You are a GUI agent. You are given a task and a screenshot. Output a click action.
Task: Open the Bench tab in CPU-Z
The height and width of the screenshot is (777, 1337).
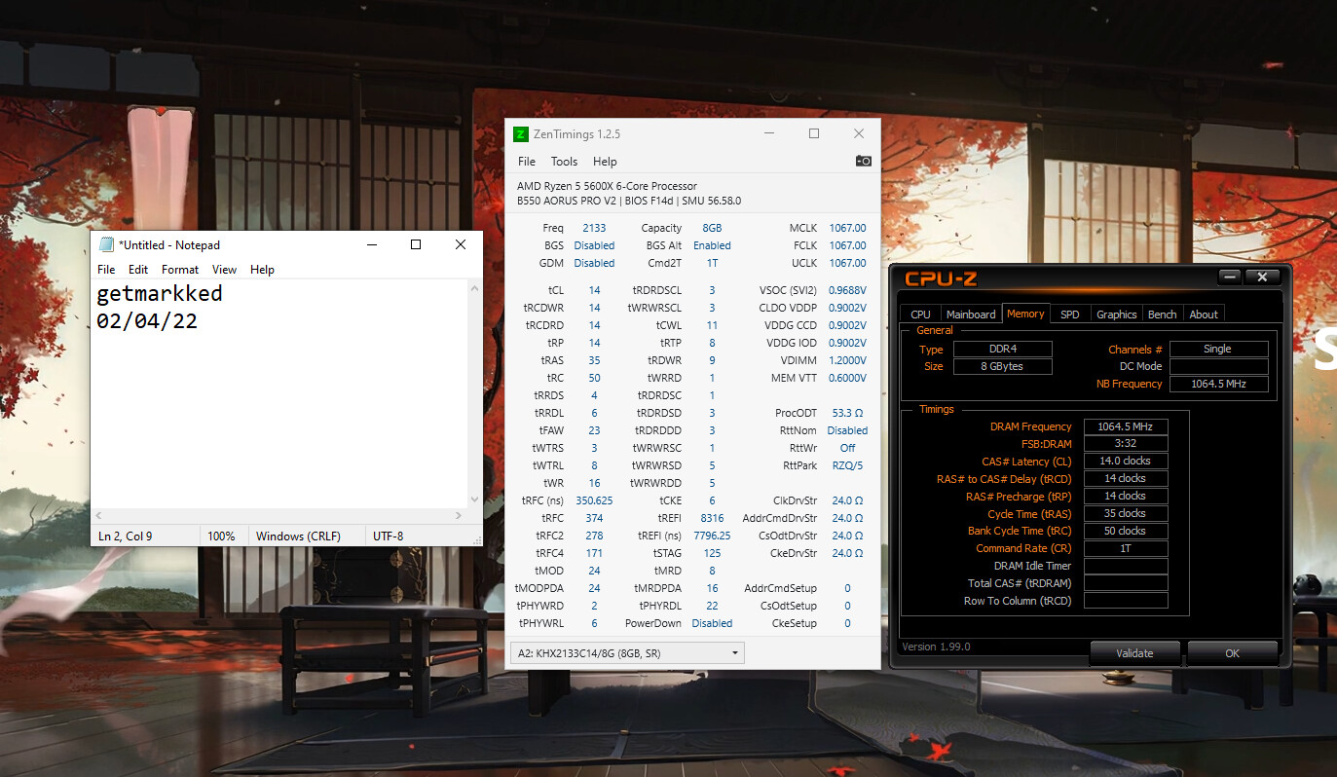point(1162,314)
